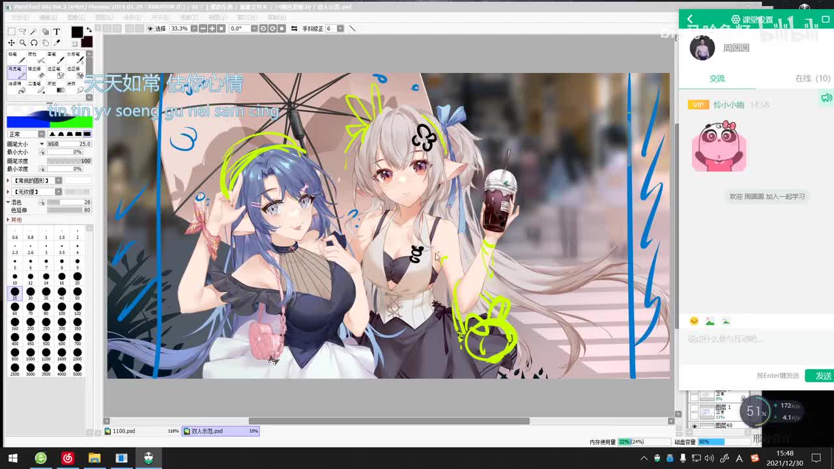Image resolution: width=834 pixels, height=469 pixels.
Task: Select the hand pan tool
Action: coord(45,43)
